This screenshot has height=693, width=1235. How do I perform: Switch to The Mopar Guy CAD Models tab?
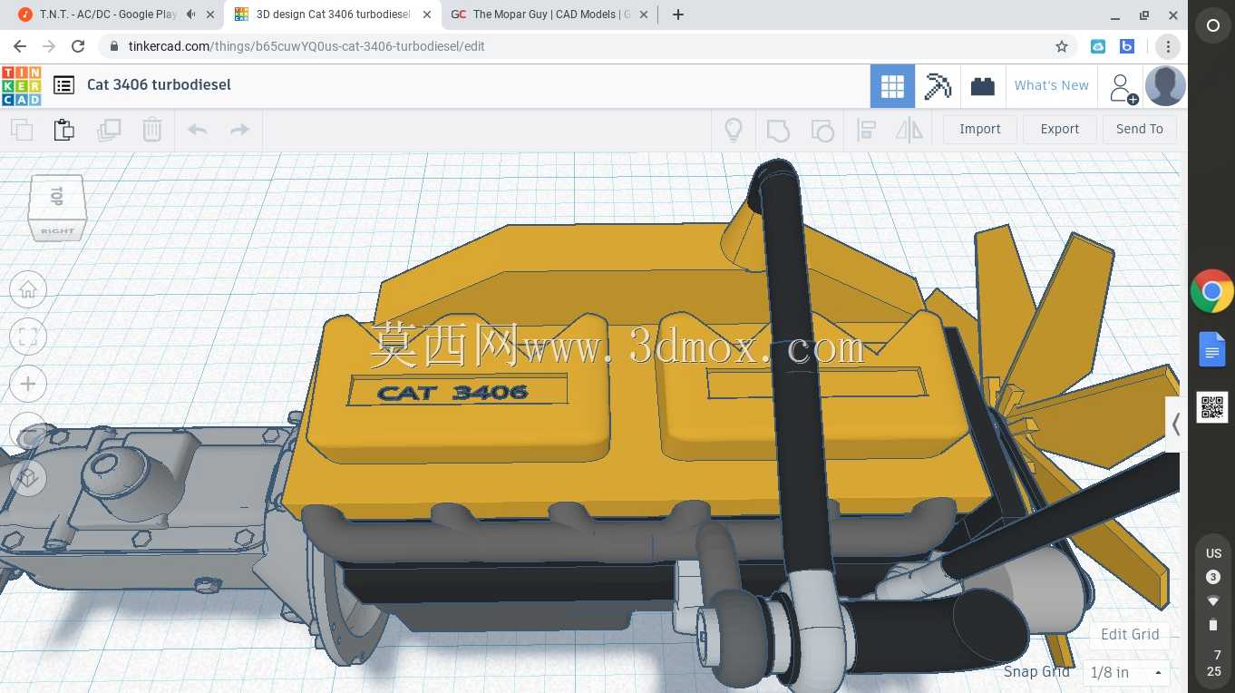coord(549,15)
